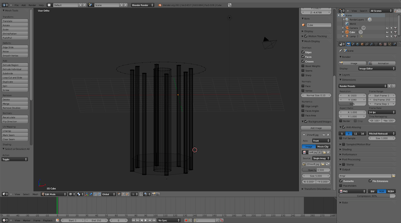Open the Playback menu in timeline
This screenshot has width=401, height=223.
coord(48,220)
